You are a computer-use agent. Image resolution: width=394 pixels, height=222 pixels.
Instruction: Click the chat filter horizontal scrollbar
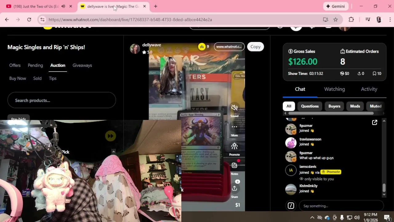331,113
